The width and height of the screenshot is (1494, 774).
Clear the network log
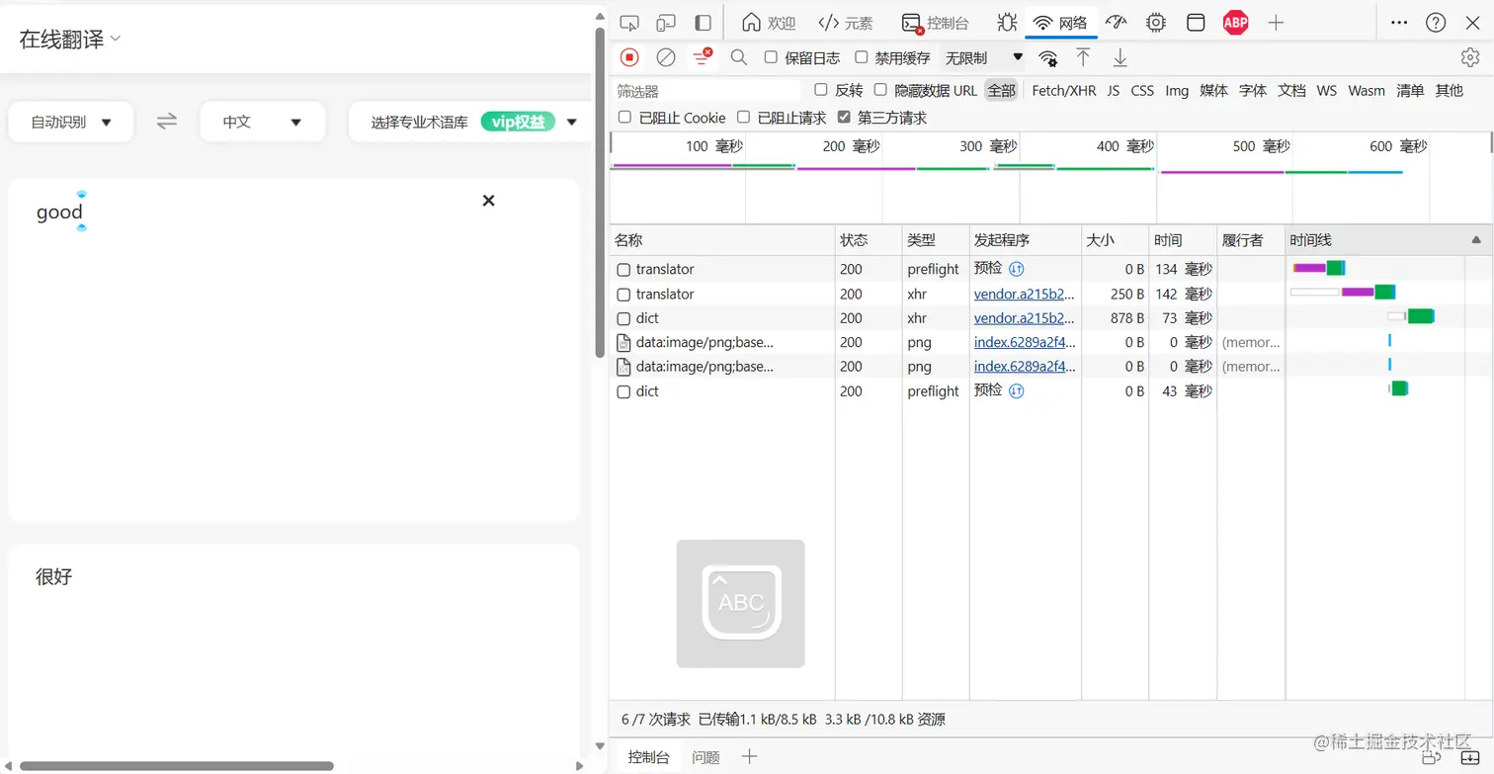click(666, 57)
